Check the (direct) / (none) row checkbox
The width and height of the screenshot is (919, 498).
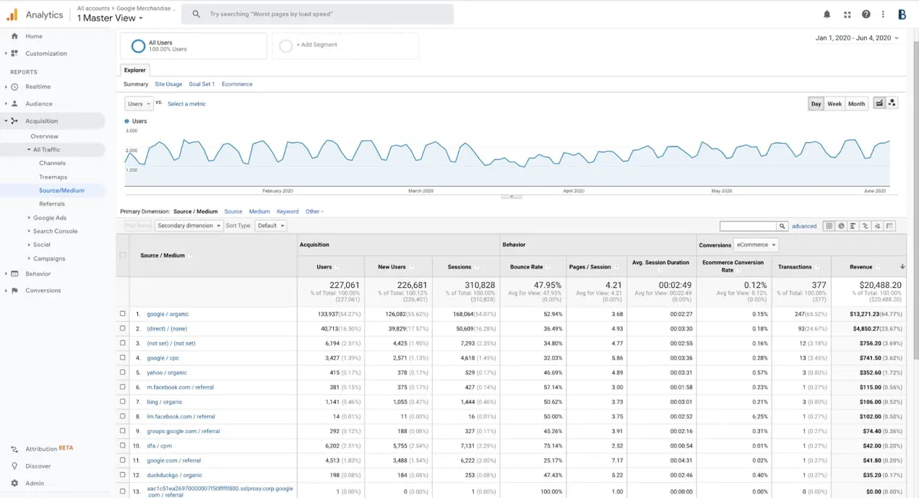123,328
